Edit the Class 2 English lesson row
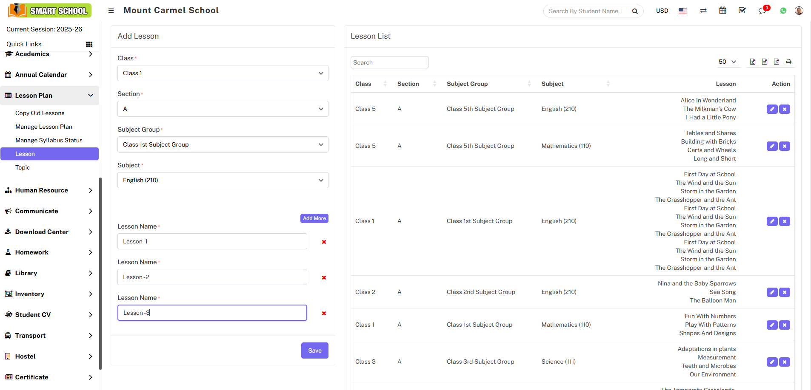811x390 pixels. tap(772, 292)
